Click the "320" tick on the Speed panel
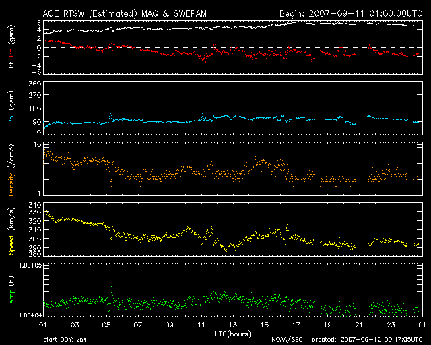This screenshot has width=431, height=345. pyautogui.click(x=35, y=221)
